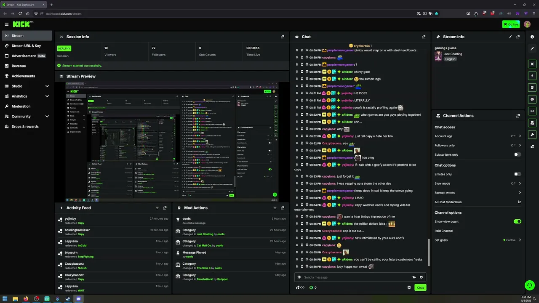Open Mod Actions filter menu

[275, 208]
